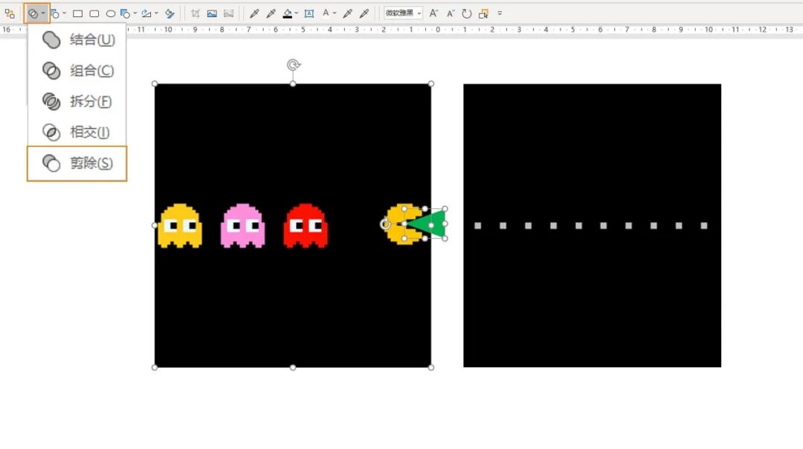The width and height of the screenshot is (803, 449).
Task: Click the shape fill paint bucket
Action: coord(288,14)
